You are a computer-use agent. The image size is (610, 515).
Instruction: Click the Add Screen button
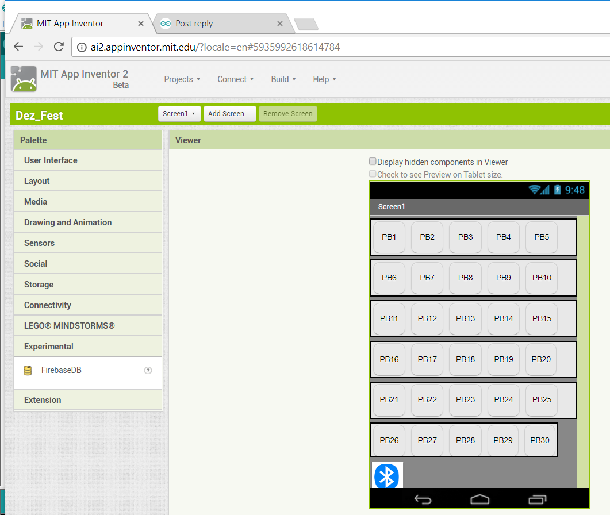229,114
